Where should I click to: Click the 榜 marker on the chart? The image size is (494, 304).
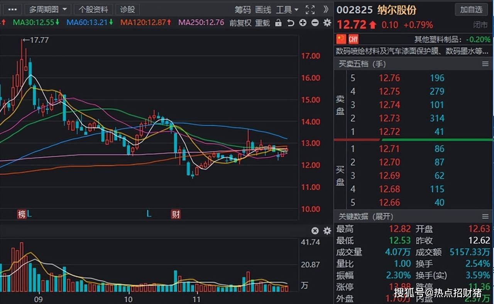(22, 214)
